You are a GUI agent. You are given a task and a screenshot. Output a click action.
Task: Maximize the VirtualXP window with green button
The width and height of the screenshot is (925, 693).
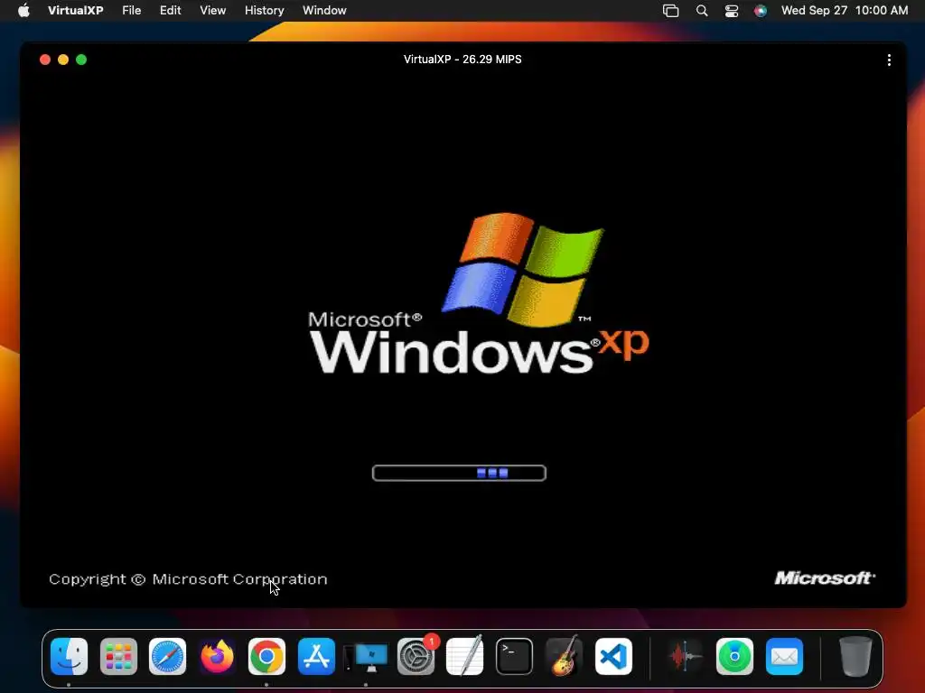pyautogui.click(x=81, y=60)
